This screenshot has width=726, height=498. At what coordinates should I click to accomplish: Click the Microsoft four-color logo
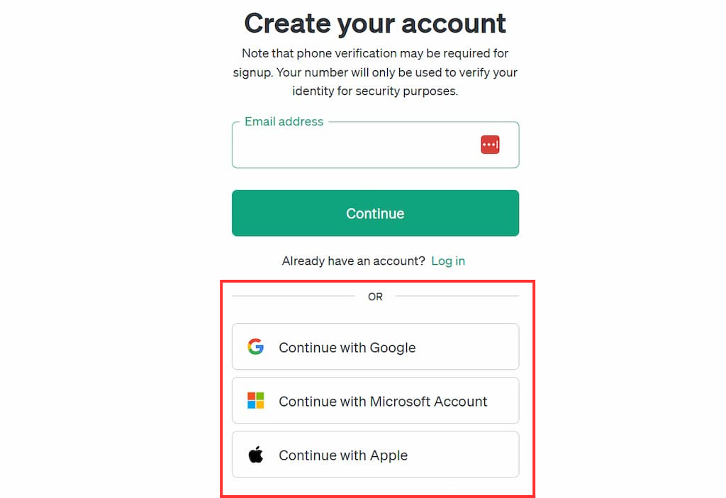point(255,400)
